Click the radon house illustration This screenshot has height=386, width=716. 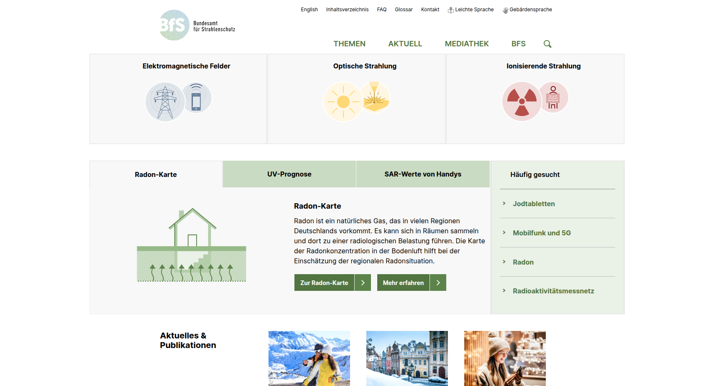(x=192, y=245)
